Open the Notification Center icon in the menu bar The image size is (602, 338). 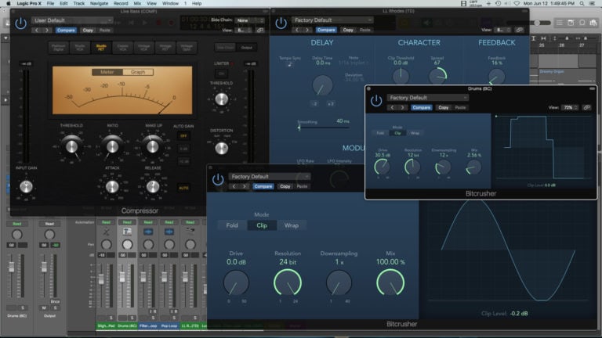(x=593, y=3)
